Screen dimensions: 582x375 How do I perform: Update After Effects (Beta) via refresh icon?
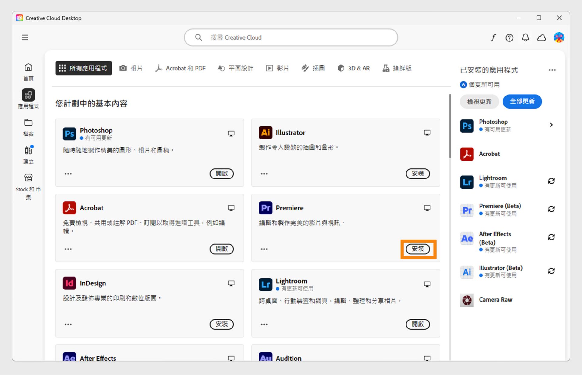coord(551,237)
